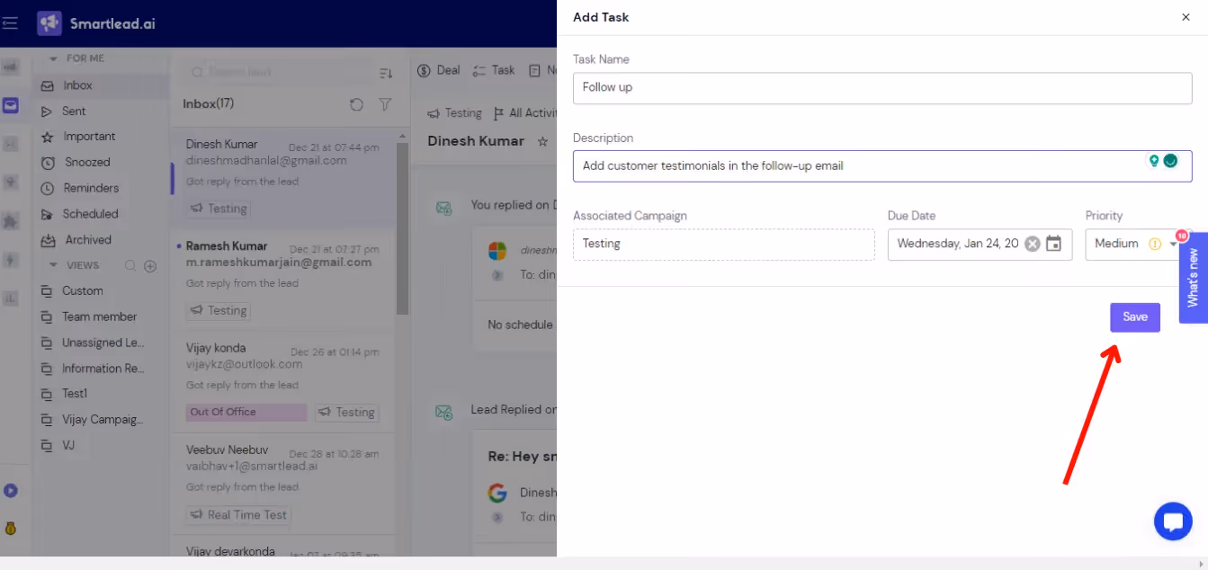Click the bar chart icon in left rail
This screenshot has height=570, width=1208.
pyautogui.click(x=11, y=298)
